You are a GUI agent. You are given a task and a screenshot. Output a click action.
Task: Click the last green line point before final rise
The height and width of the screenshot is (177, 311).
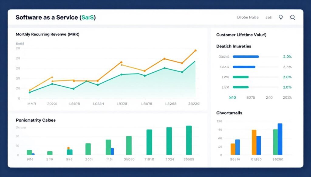[x=182, y=72]
